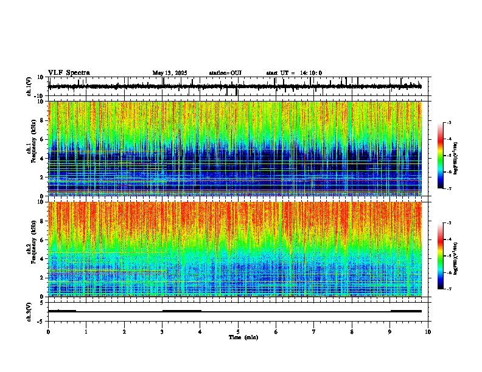Click time axis tick label "10"
This screenshot has width=482, height=372.
[x=428, y=332]
